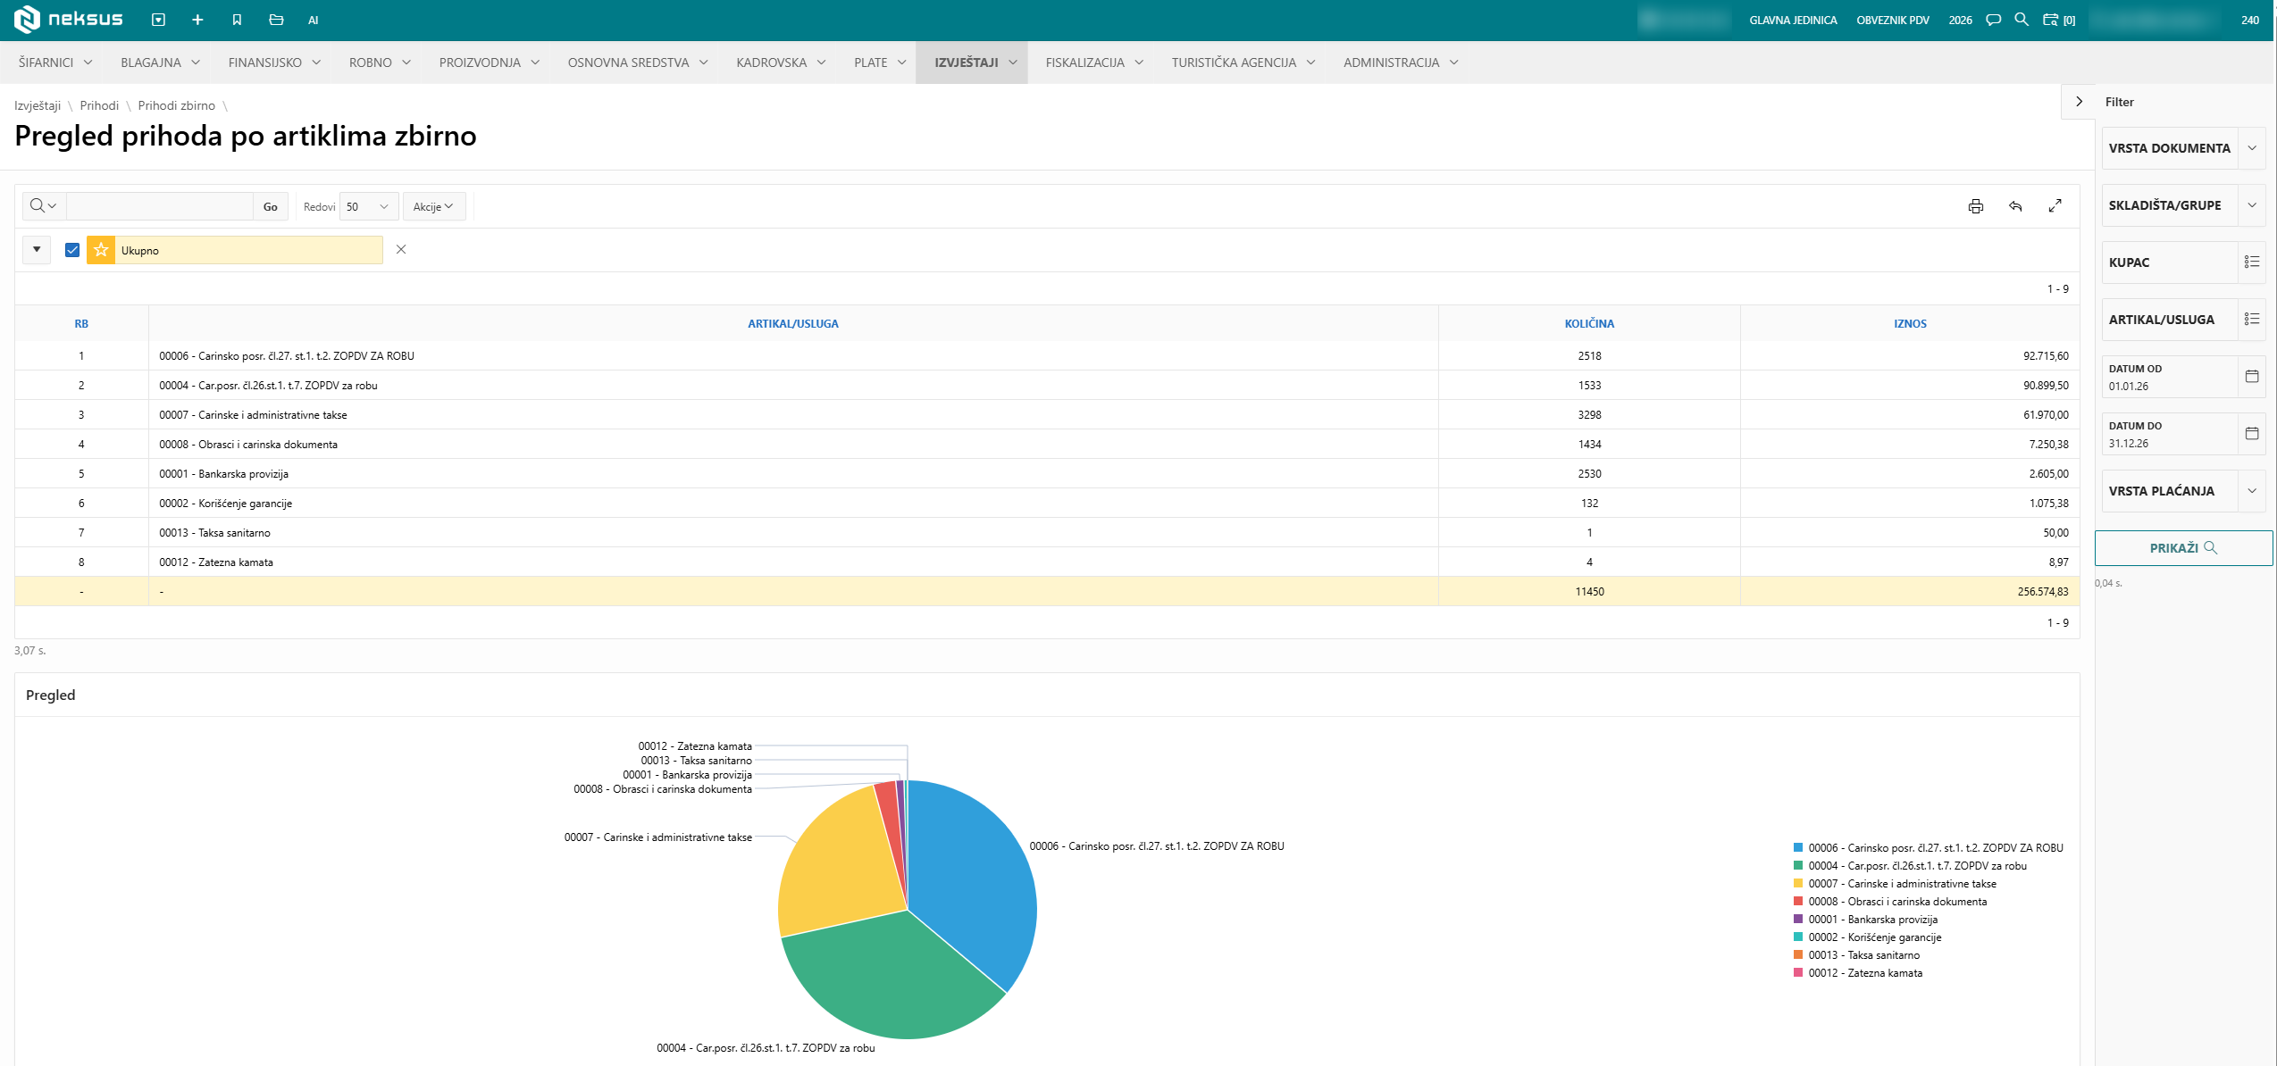The height and width of the screenshot is (1066, 2277).
Task: Remove the Ukupno aggregate with X icon
Action: tap(401, 249)
